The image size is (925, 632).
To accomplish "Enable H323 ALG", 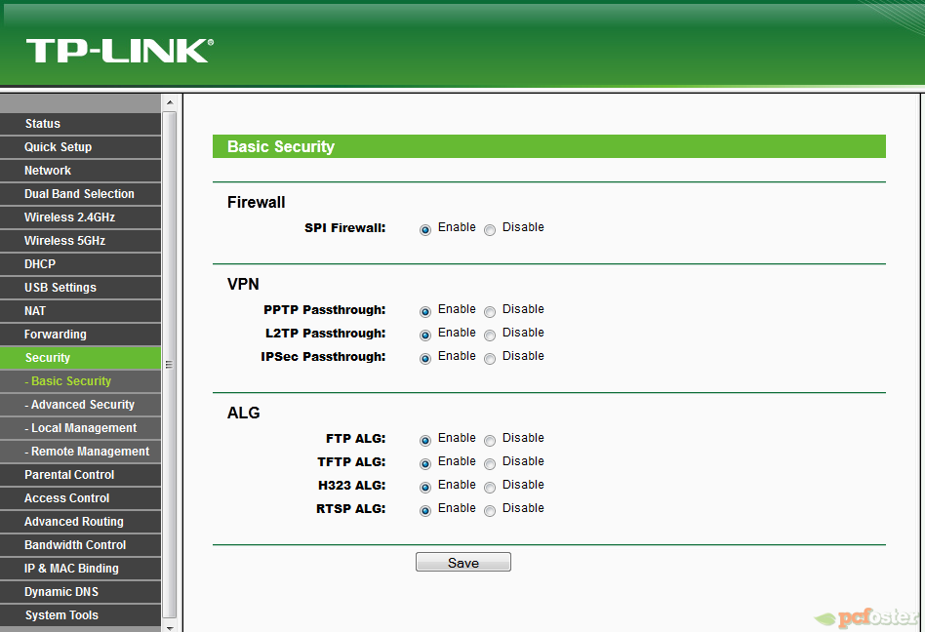I will tap(425, 488).
